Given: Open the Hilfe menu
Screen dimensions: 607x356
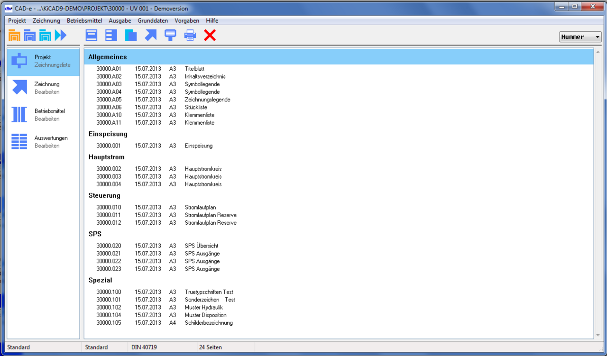Looking at the screenshot, I should pos(212,21).
